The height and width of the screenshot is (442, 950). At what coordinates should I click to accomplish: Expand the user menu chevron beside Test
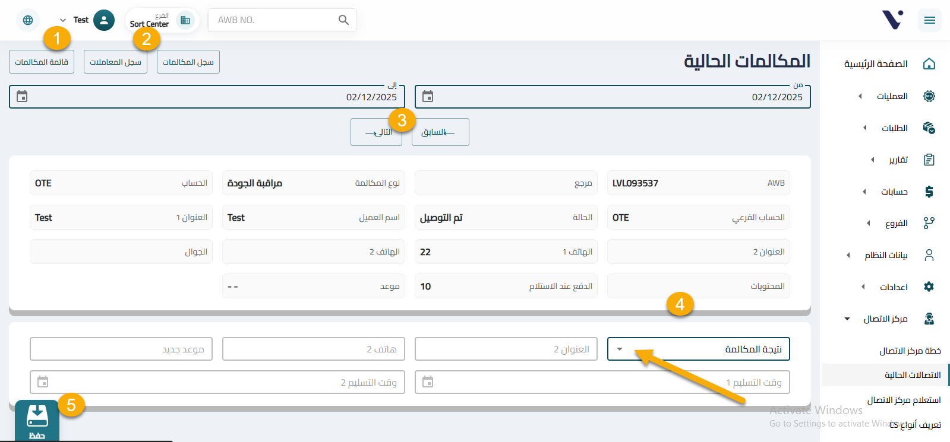click(63, 20)
